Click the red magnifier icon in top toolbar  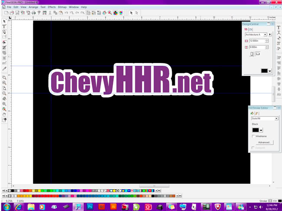(x=110, y=13)
